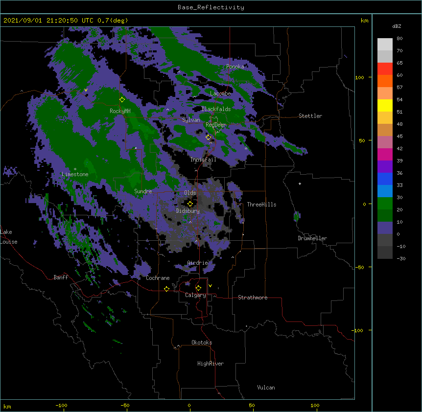The width and height of the screenshot is (422, 412).
Task: Click the yellow diamond between Olds and Didsbury
Action: click(x=190, y=204)
